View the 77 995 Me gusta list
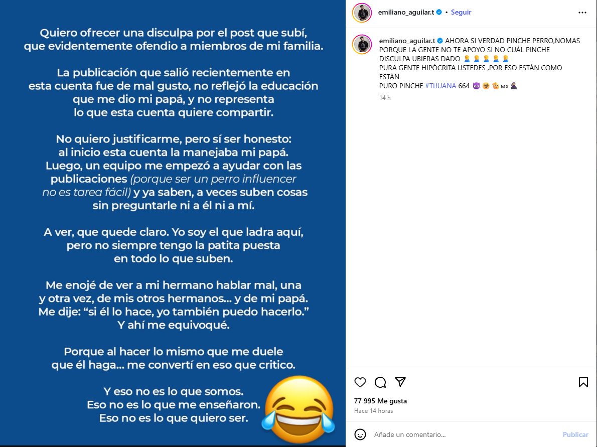The image size is (597, 447). pos(380,401)
